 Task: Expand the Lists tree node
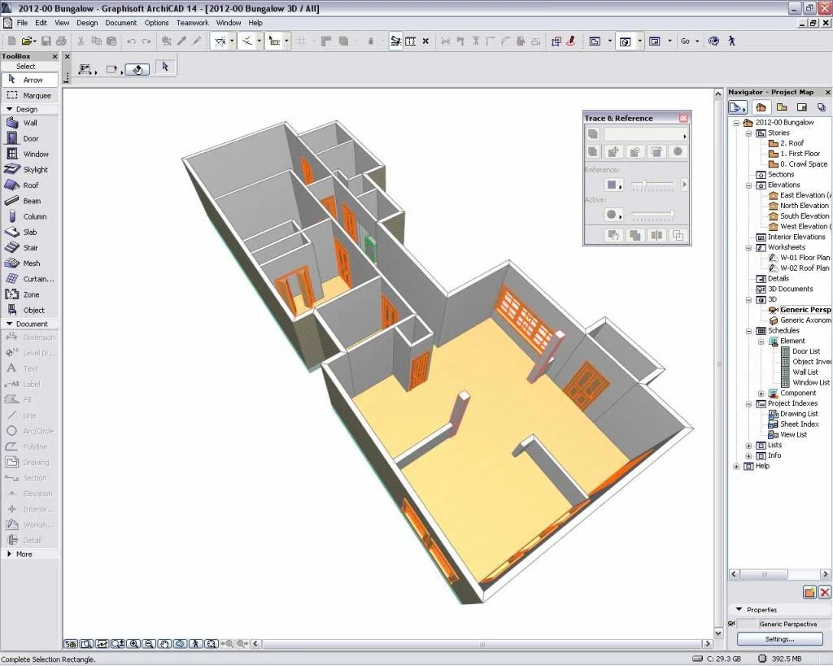click(748, 446)
